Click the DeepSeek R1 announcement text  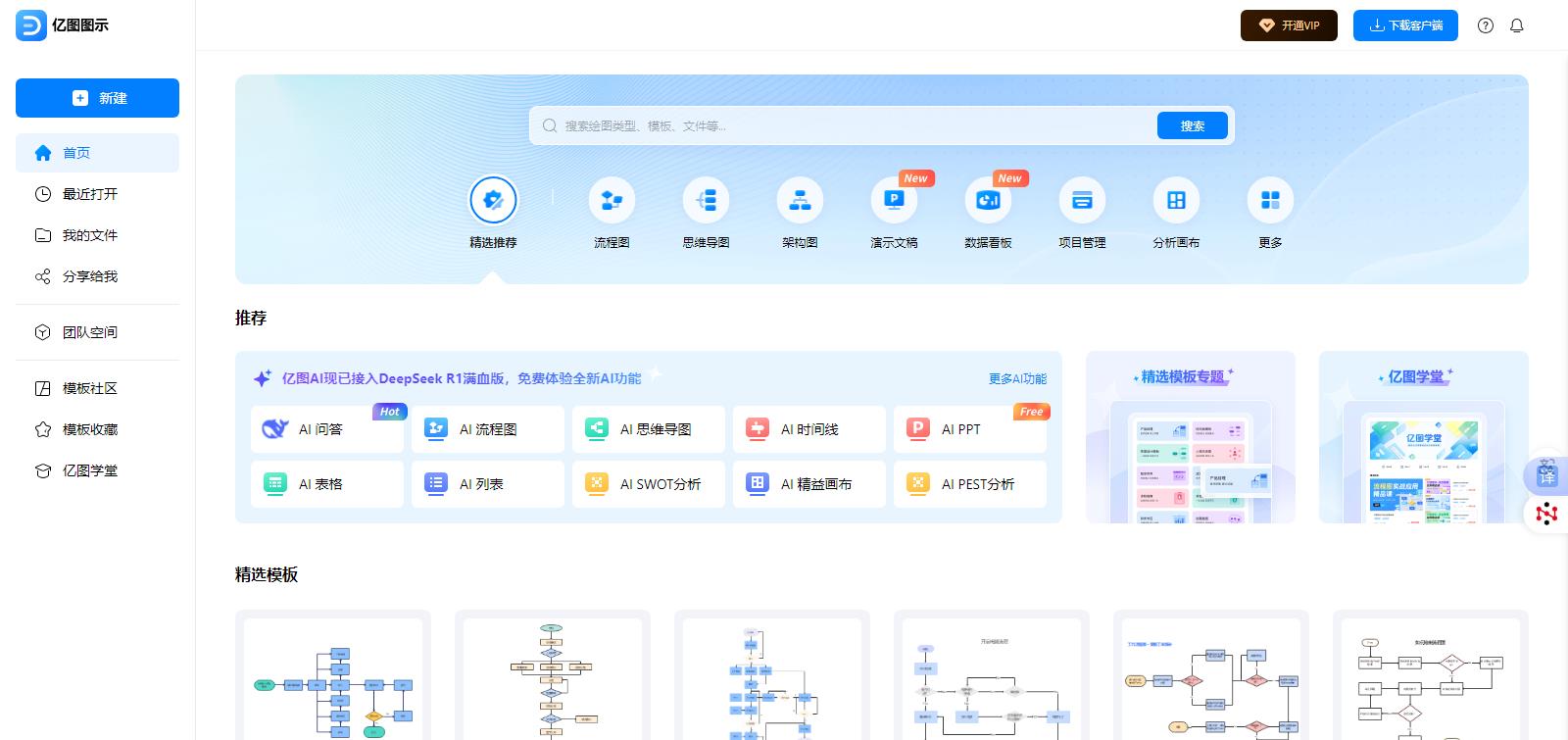coord(462,378)
